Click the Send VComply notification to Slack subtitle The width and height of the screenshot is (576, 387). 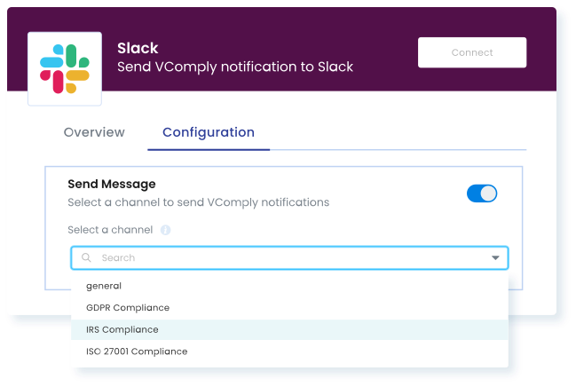[235, 67]
